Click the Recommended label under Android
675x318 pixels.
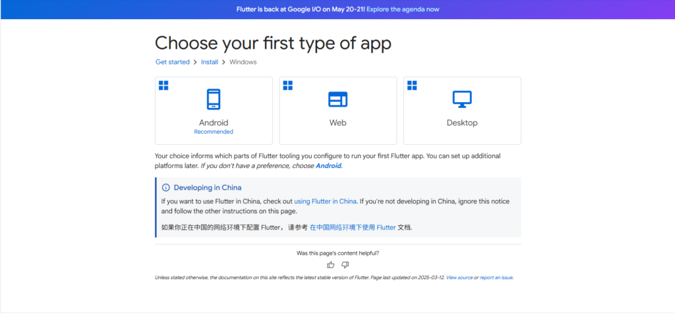click(214, 132)
